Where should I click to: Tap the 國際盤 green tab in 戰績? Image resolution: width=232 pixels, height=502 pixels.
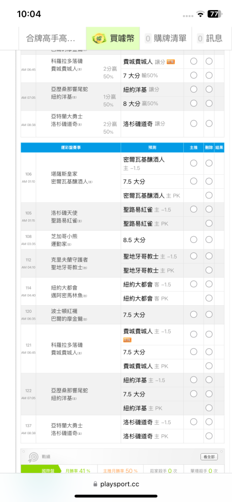coord(41,471)
